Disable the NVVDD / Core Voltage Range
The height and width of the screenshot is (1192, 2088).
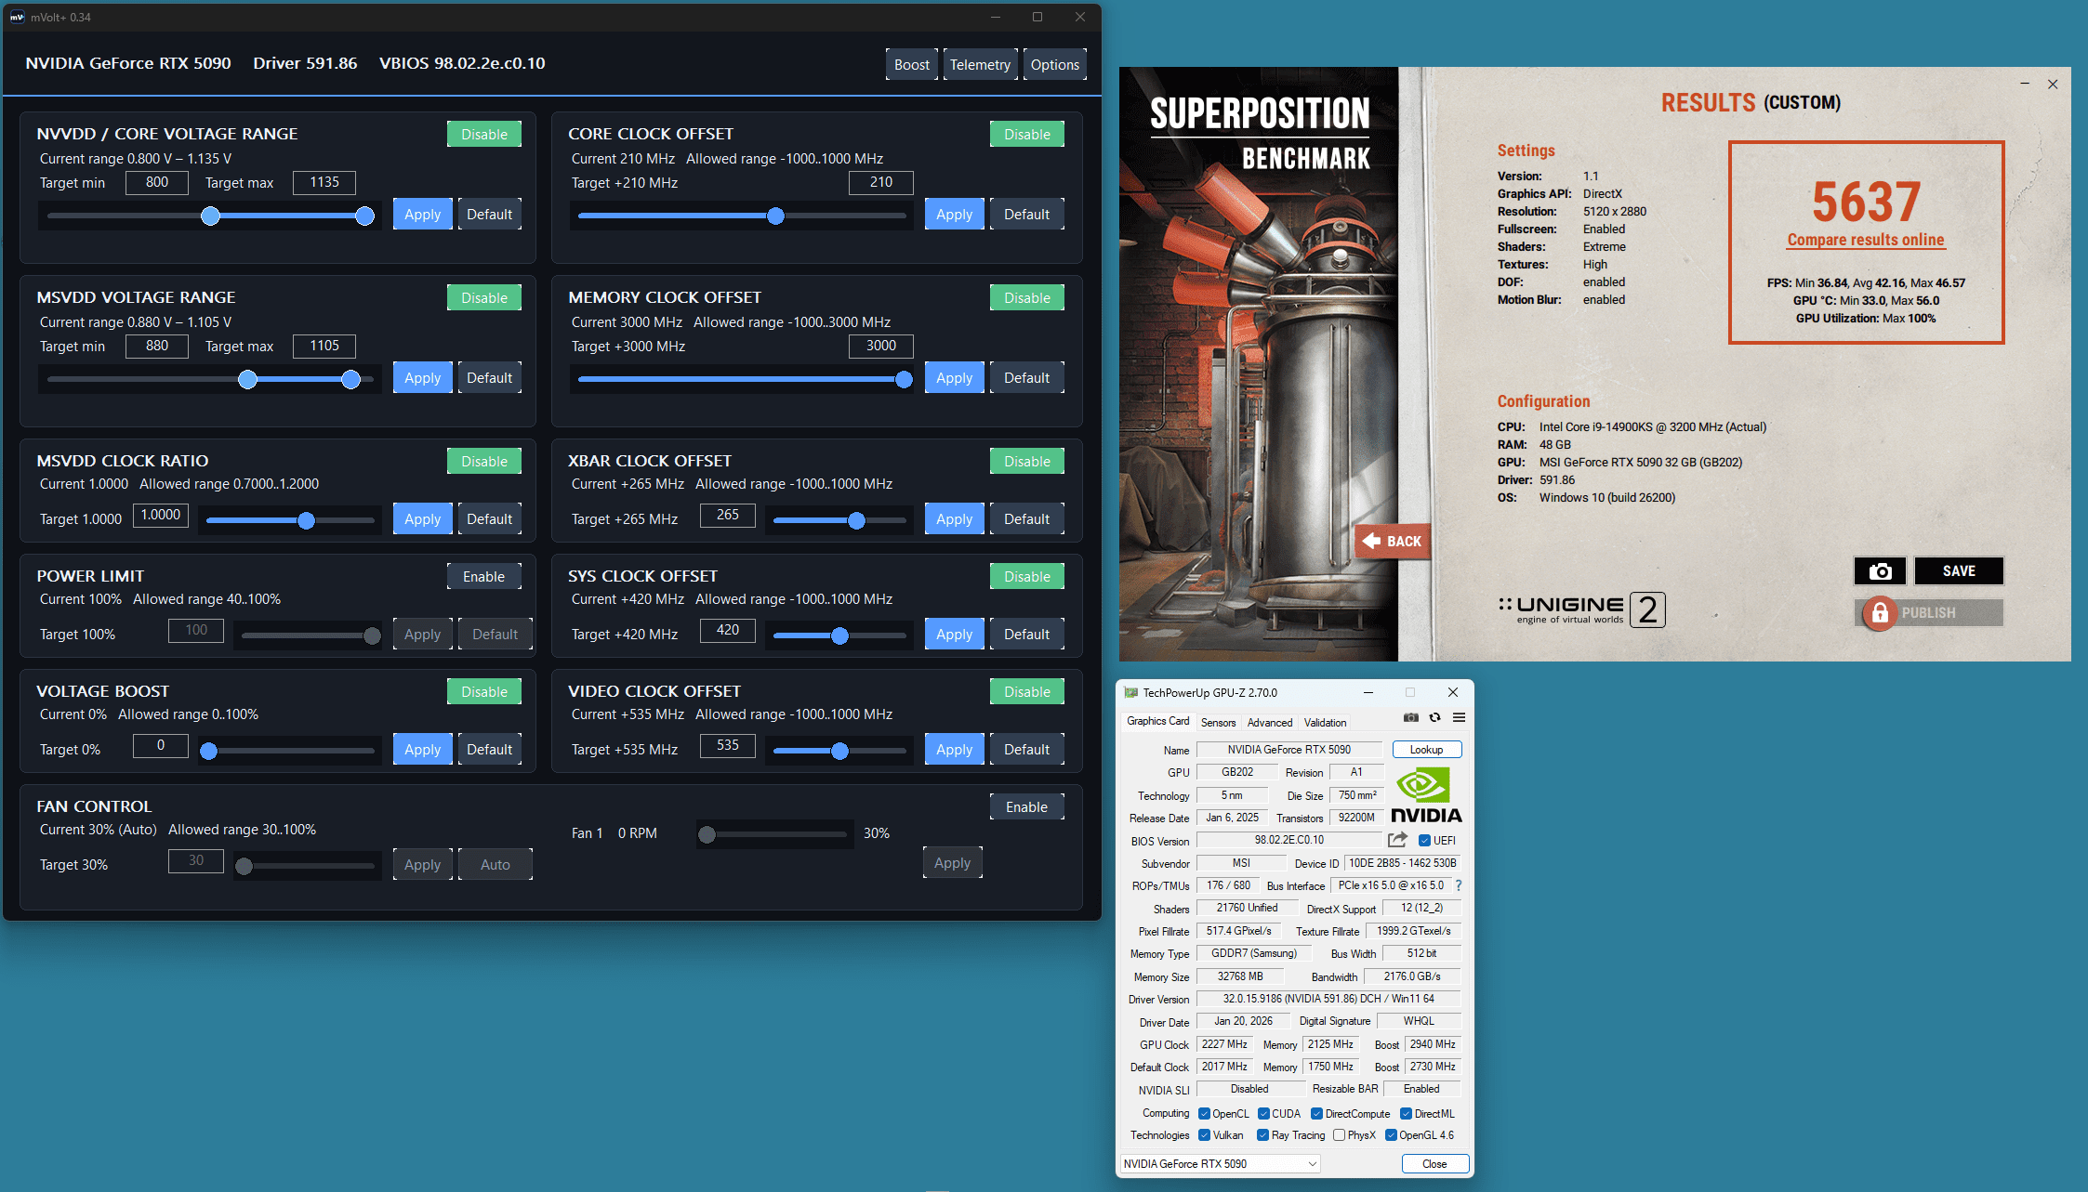(x=484, y=134)
